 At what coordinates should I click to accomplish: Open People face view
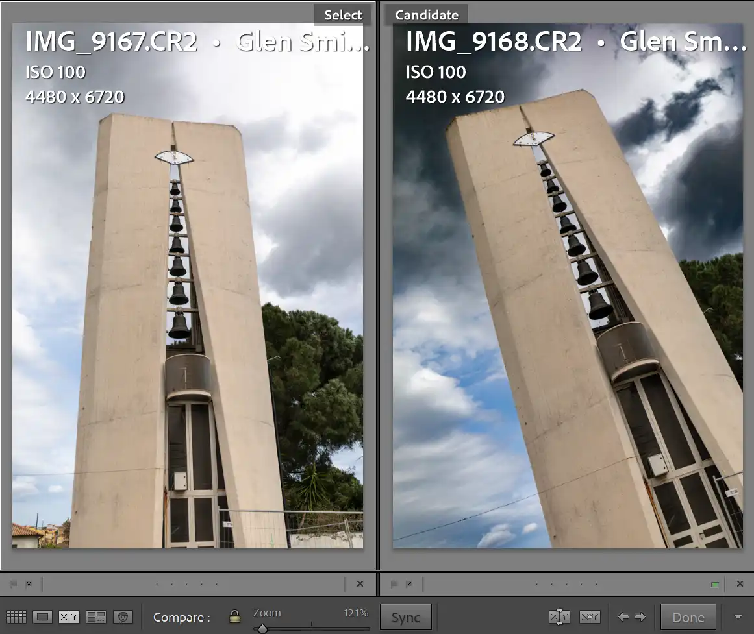pos(123,617)
